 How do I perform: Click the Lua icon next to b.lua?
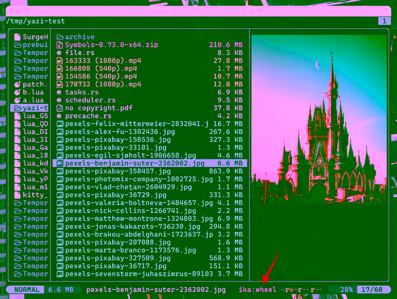(x=17, y=92)
